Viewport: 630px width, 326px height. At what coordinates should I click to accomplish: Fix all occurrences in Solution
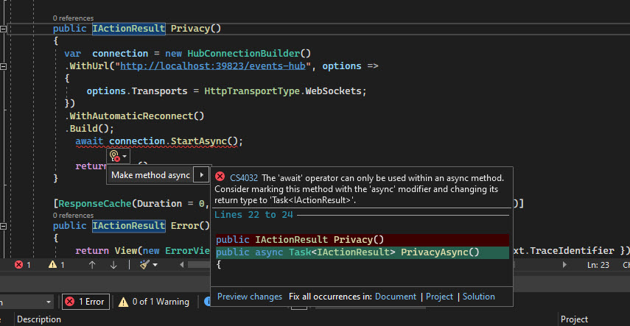tap(479, 297)
